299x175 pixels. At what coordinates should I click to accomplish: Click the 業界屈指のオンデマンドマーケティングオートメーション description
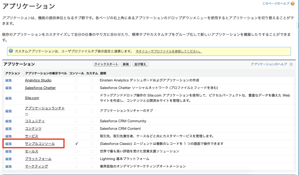[143, 166]
